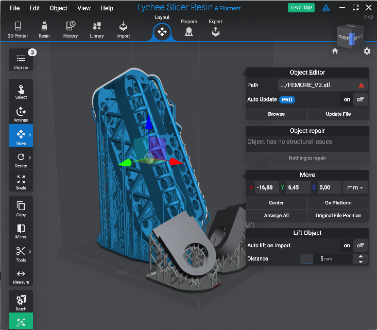Open the Objects list panel
This screenshot has height=330, width=377.
click(21, 60)
